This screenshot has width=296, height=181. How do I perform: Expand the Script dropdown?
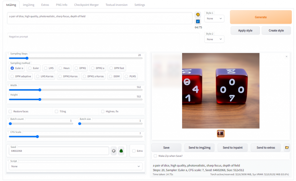click(x=75, y=166)
